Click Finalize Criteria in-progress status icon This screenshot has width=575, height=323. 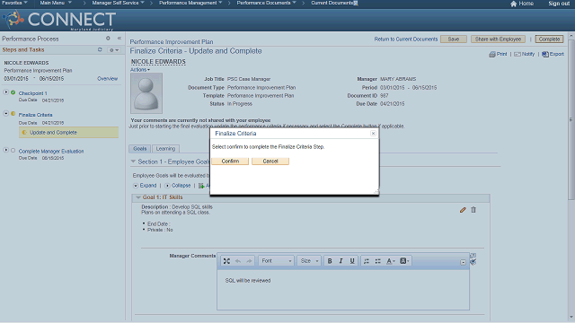click(x=13, y=114)
